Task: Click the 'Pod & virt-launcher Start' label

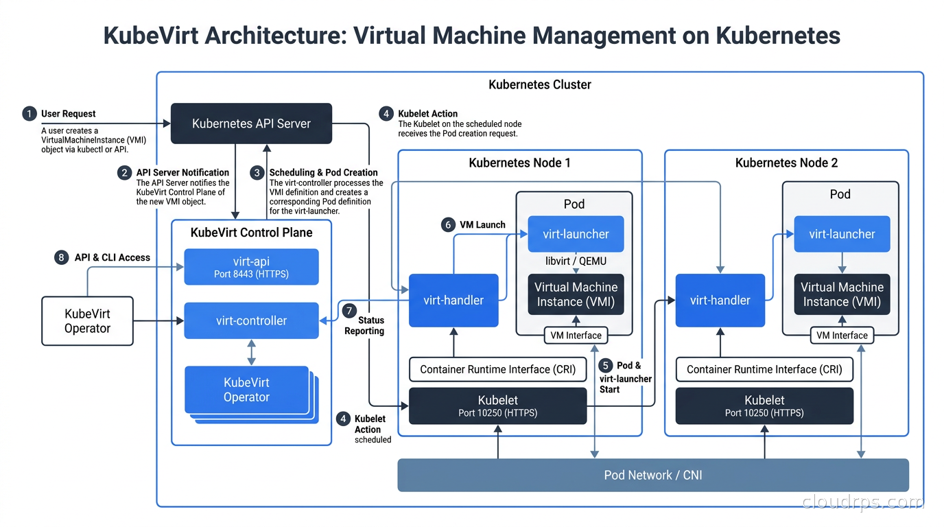Action: coord(626,377)
